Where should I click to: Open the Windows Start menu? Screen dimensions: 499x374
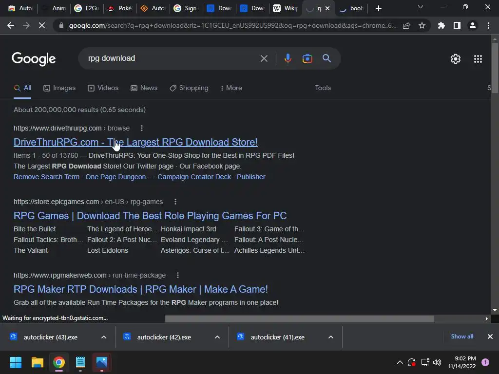pos(16,362)
